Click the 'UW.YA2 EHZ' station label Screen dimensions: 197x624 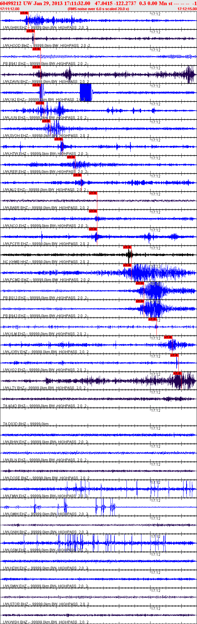click(x=14, y=100)
